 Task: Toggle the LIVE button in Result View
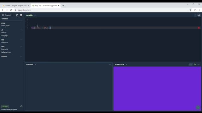pyautogui.click(x=191, y=64)
